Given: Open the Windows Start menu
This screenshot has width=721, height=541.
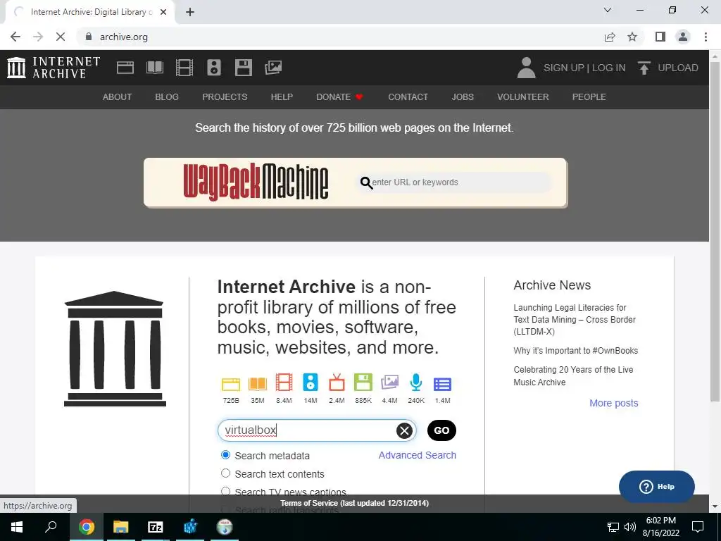Looking at the screenshot, I should 17,527.
